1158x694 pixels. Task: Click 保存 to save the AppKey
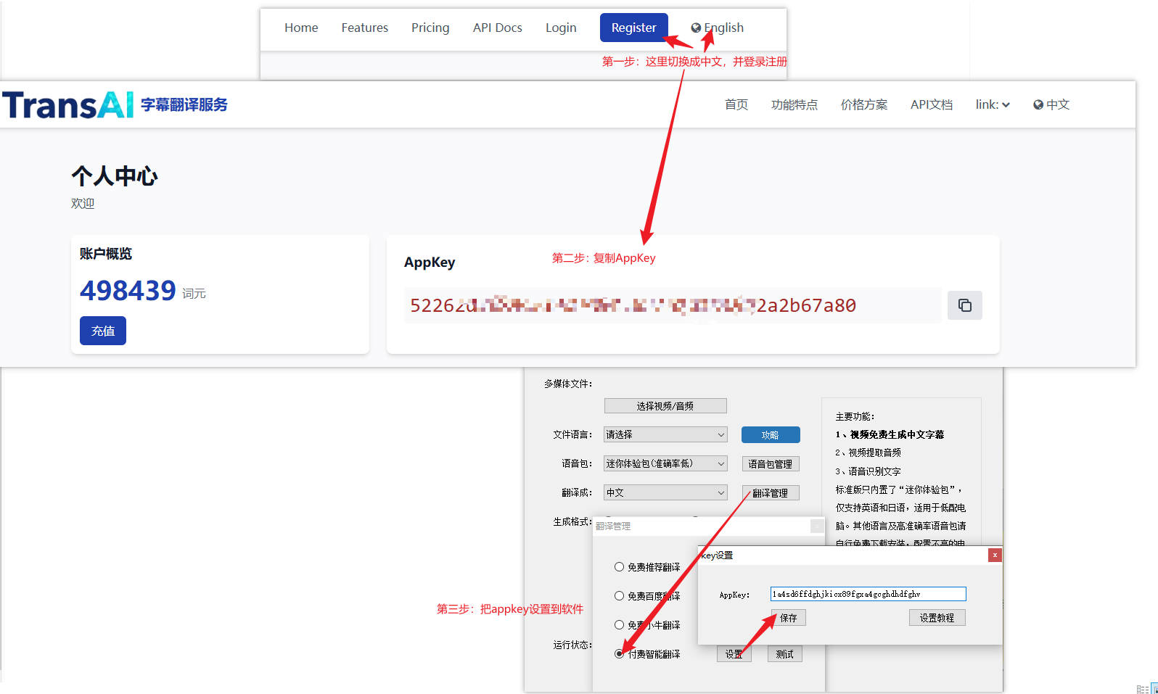[x=788, y=618]
